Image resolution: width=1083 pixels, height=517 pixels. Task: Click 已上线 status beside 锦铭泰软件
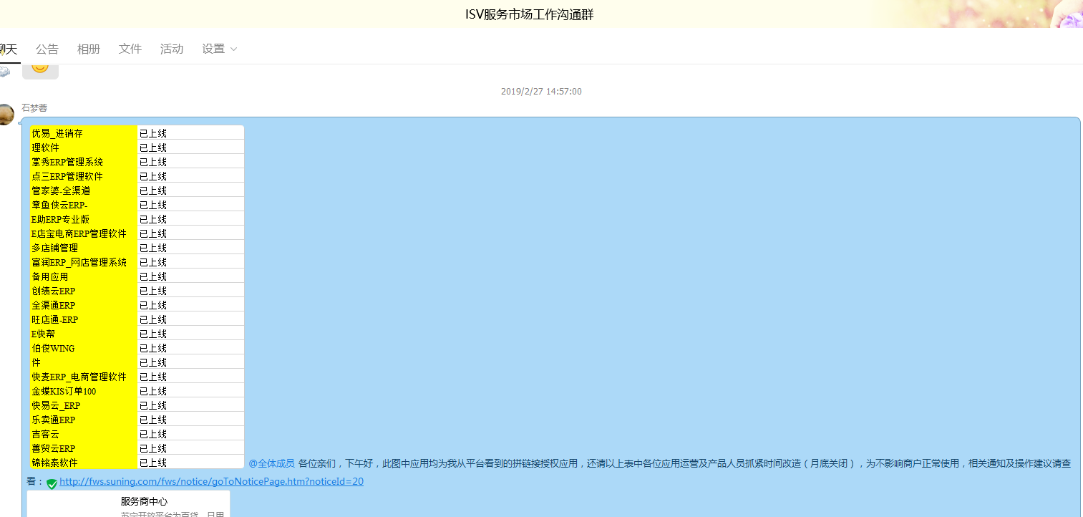pyautogui.click(x=190, y=463)
